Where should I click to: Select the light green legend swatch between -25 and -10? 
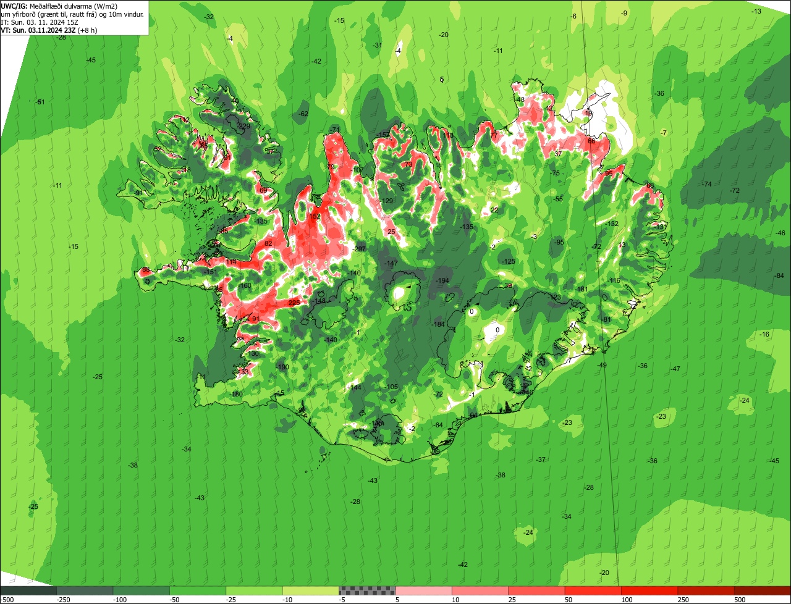pyautogui.click(x=254, y=590)
